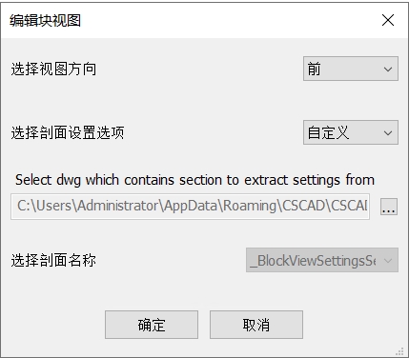Select the 自定义 text in section settings combo

pos(328,132)
